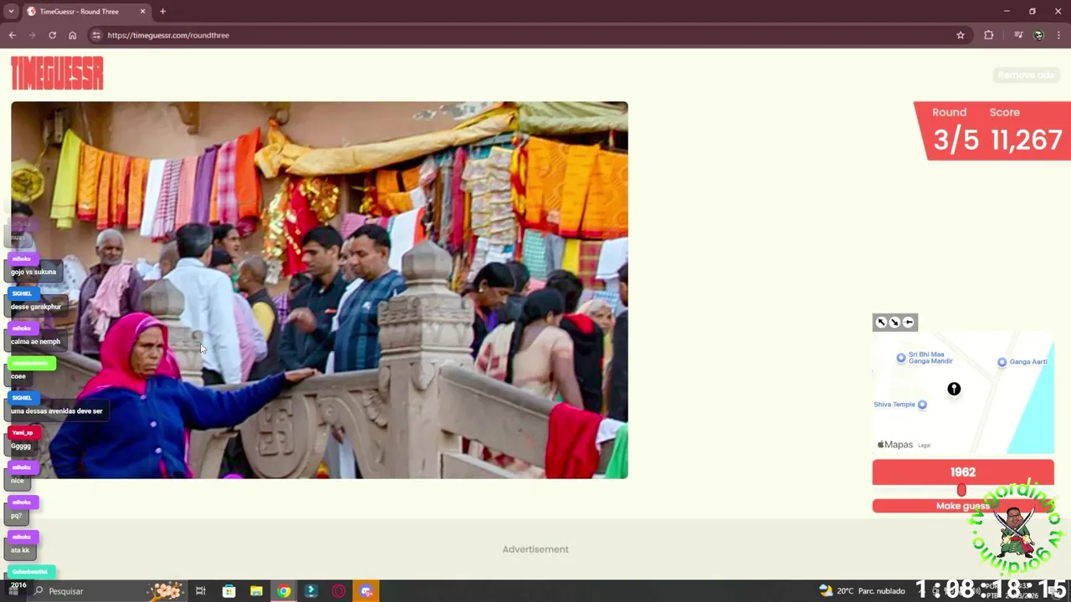Open Task View on the taskbar

(x=201, y=591)
